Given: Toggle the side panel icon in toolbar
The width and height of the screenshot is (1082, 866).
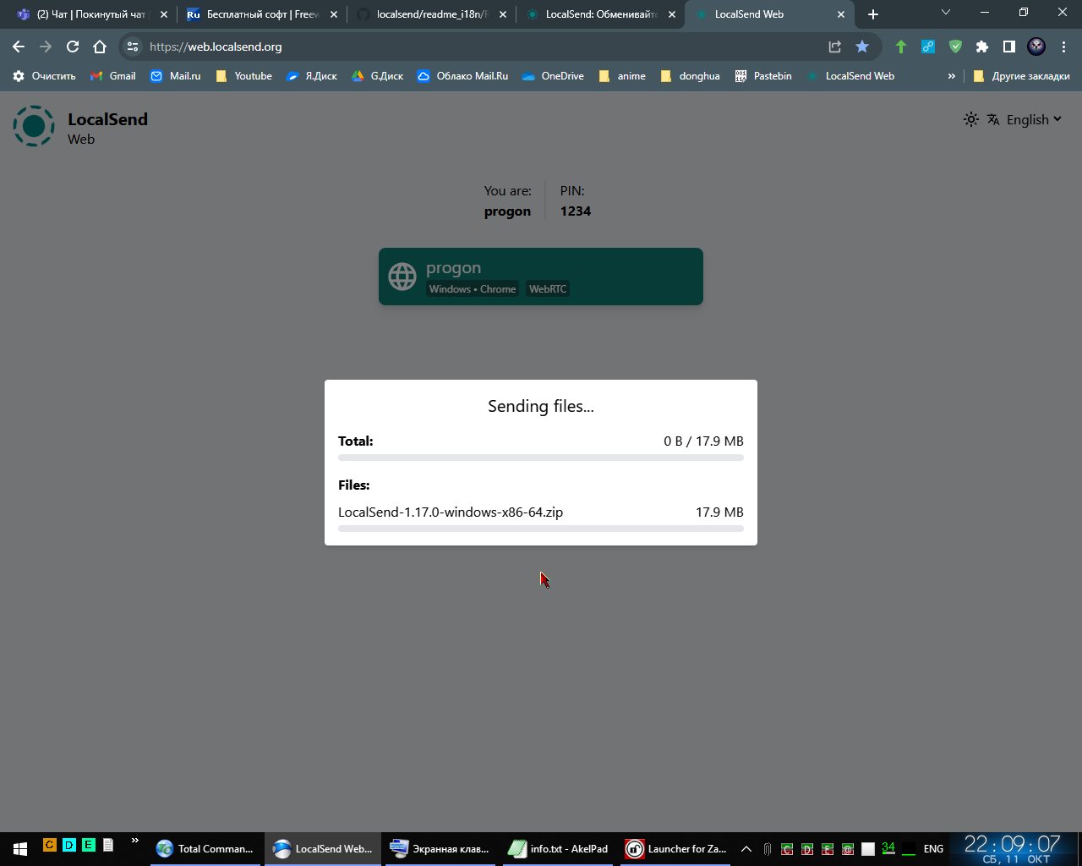Looking at the screenshot, I should coord(1008,47).
